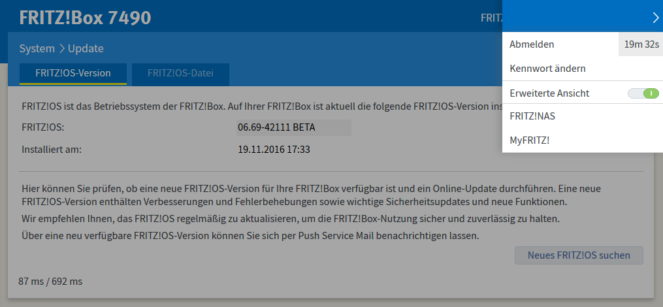Screen dimensions: 663x307
Task: Click the 87 ms / 692 ms timing text
Action: [x=50, y=282]
